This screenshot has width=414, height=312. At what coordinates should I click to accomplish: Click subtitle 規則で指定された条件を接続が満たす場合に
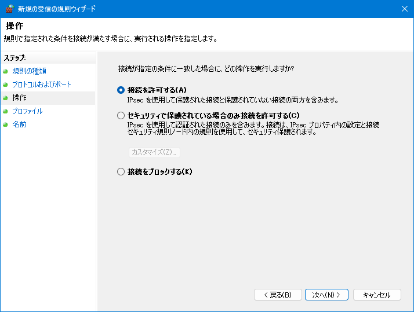(111, 39)
